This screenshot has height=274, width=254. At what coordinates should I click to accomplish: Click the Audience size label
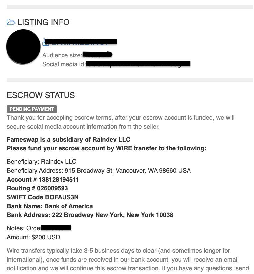(62, 55)
